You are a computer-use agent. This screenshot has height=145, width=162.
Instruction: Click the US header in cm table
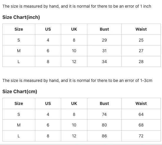pos(48,103)
